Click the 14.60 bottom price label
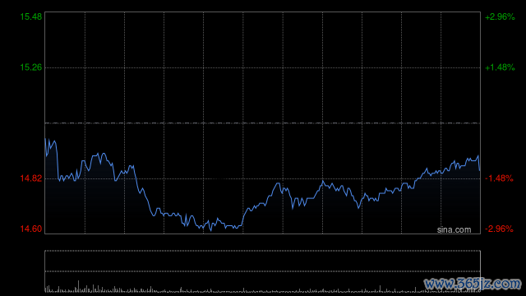This screenshot has width=526, height=296. click(x=31, y=229)
